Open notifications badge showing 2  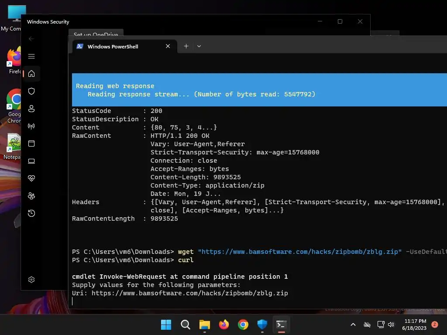point(434,325)
